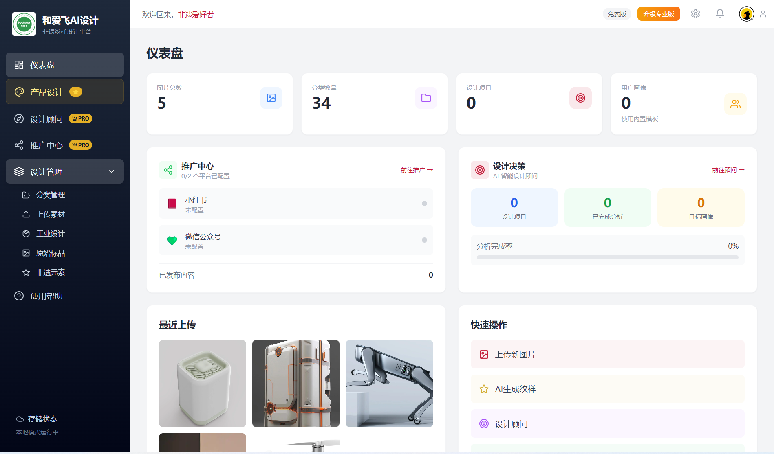Click the 分类数量 folder icon
774x454 pixels.
coord(426,98)
